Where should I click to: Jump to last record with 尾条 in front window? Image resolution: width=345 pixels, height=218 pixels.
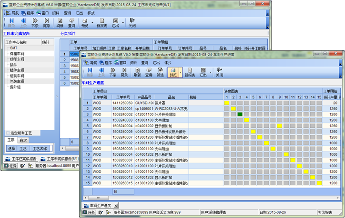click(x=124, y=72)
